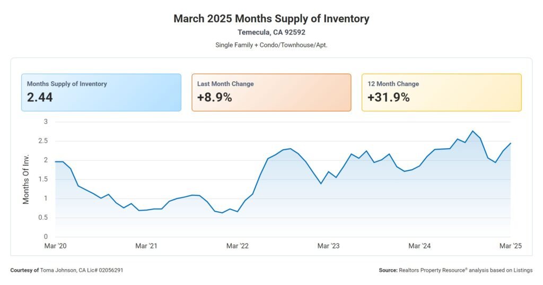Click the +8.9% change value

[x=214, y=98]
